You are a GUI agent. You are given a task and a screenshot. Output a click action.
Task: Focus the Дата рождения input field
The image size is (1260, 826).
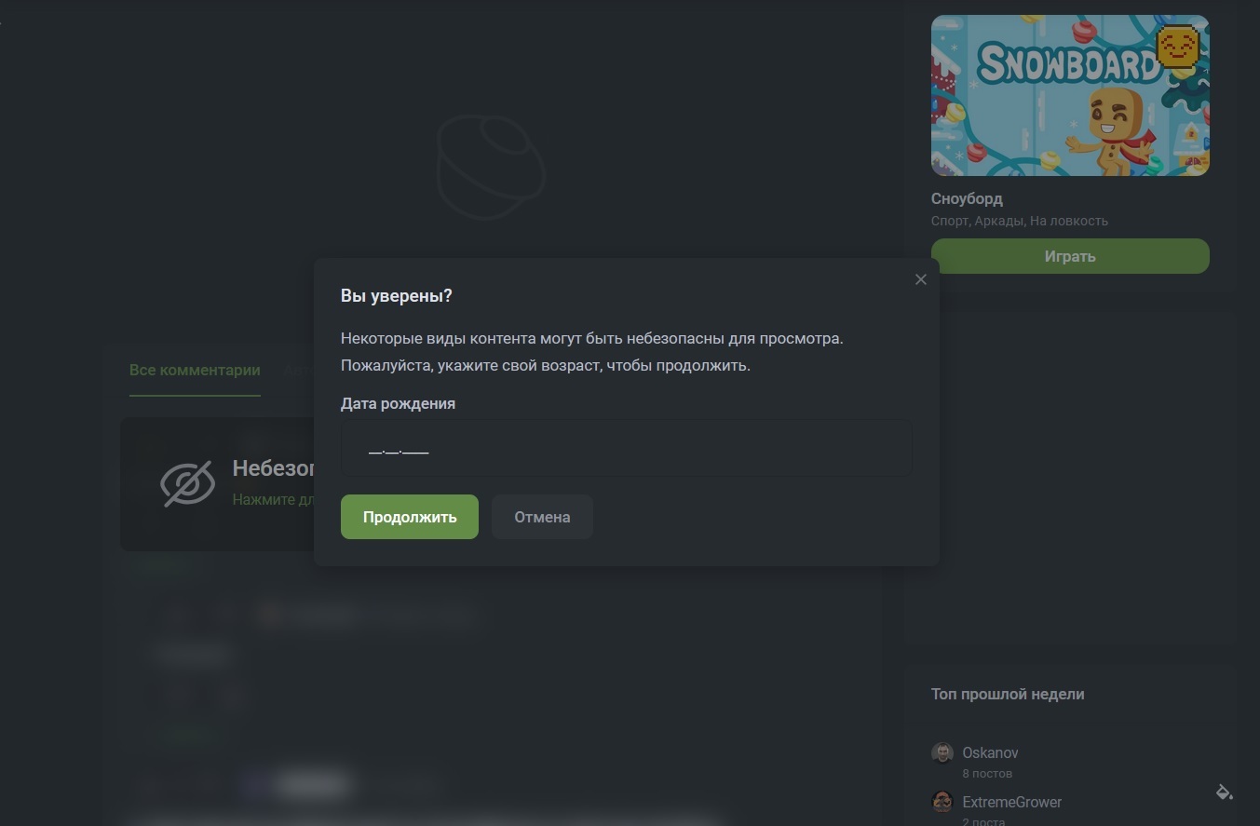(626, 449)
